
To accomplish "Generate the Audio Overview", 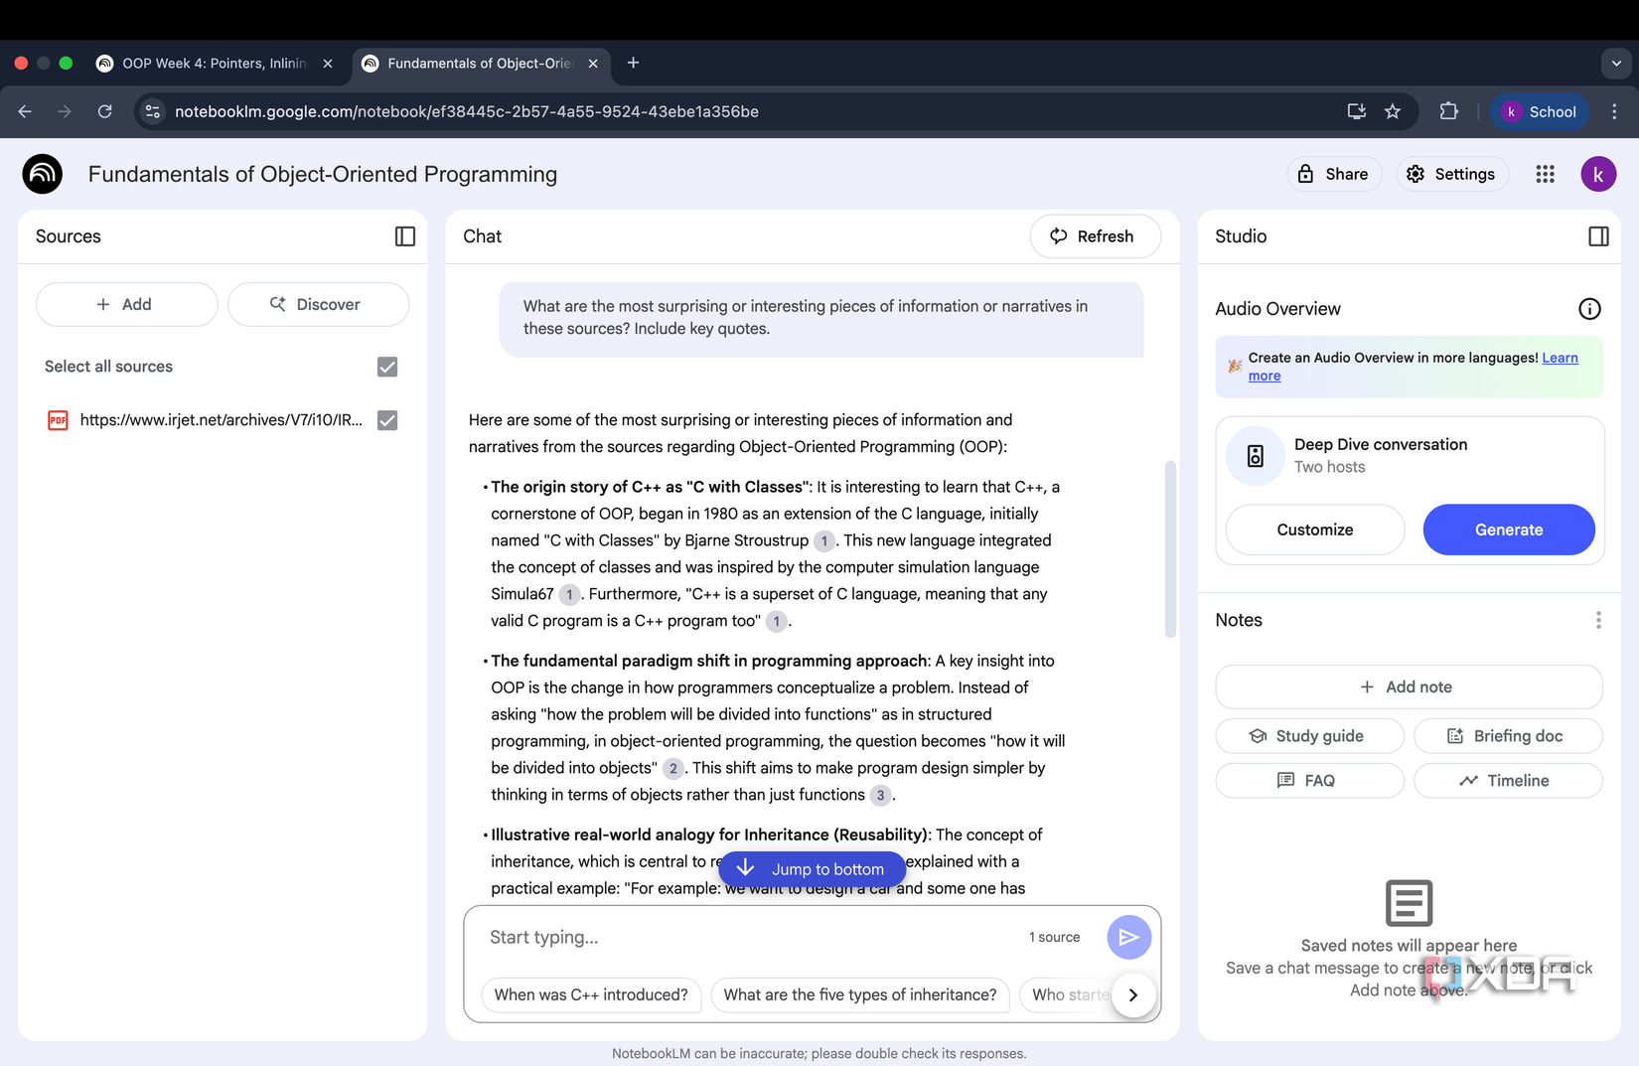I will coord(1509,530).
